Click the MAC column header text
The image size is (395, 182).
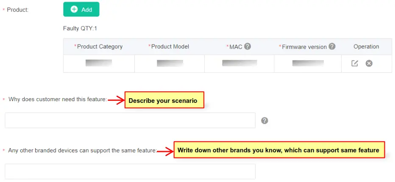(x=235, y=47)
